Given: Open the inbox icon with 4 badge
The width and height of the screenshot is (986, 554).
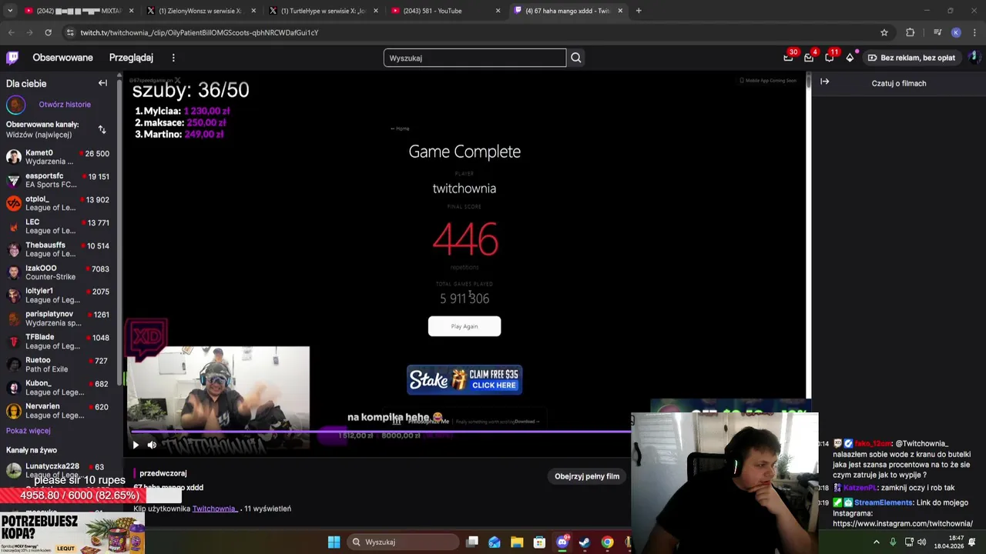Looking at the screenshot, I should pyautogui.click(x=809, y=58).
